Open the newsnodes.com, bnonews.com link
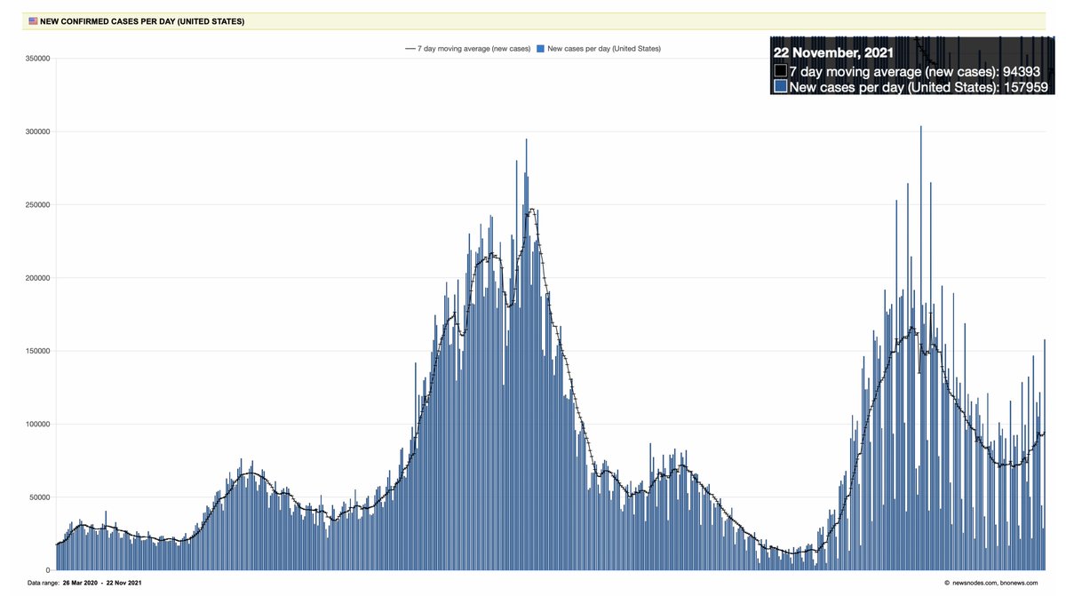The image size is (1066, 596). point(995,583)
